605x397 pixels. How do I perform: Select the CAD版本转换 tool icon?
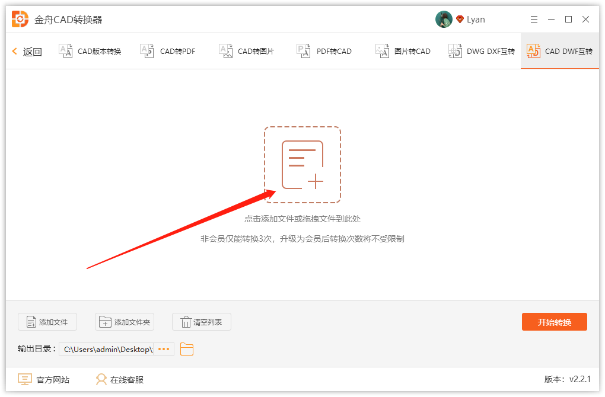point(65,50)
